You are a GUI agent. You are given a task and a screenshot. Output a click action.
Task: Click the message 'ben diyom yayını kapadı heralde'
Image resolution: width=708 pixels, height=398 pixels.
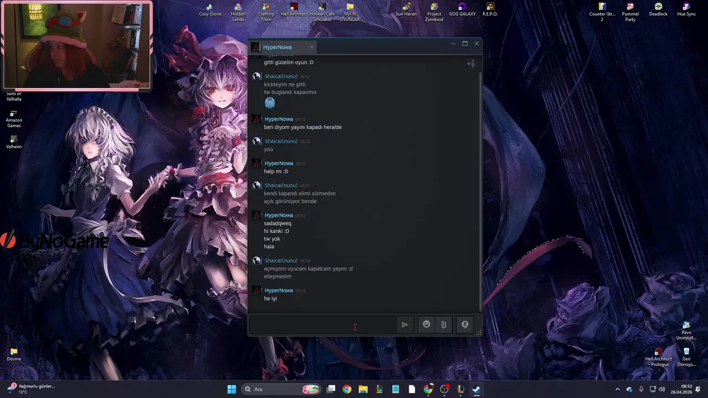[303, 127]
